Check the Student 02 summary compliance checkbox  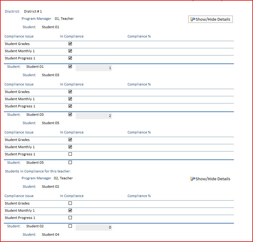click(70, 226)
